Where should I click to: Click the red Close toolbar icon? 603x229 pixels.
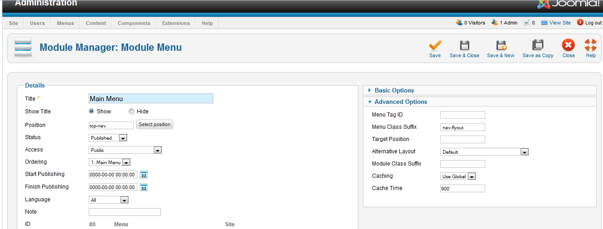(x=568, y=45)
